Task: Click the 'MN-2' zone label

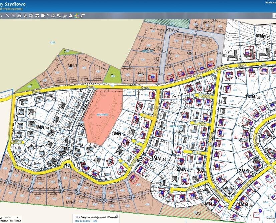Action: (x=150, y=49)
